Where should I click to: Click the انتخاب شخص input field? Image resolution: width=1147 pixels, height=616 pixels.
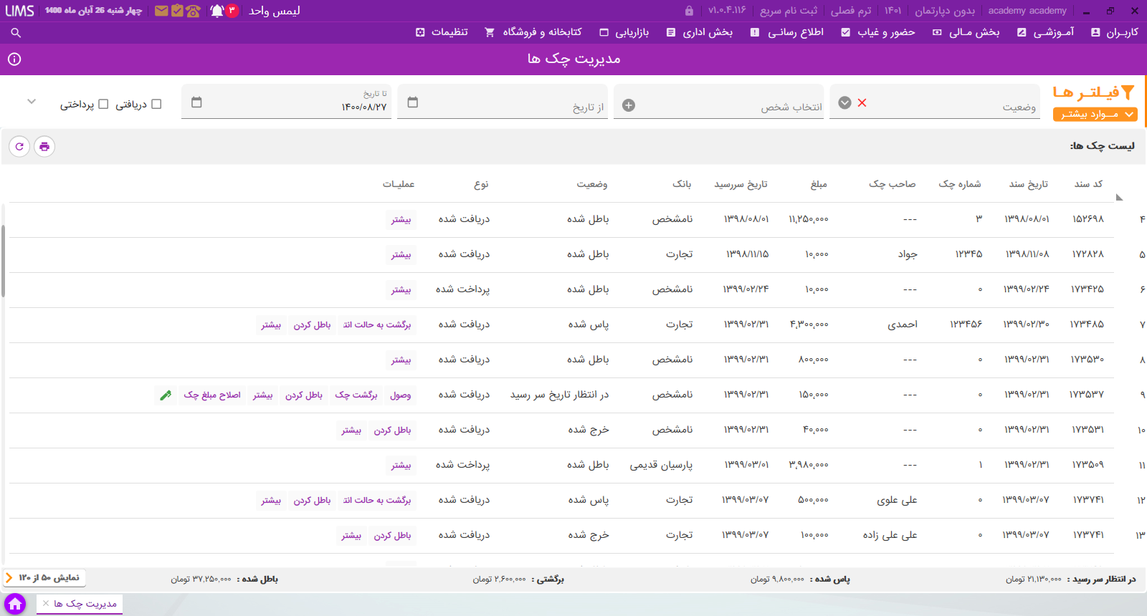tap(718, 102)
